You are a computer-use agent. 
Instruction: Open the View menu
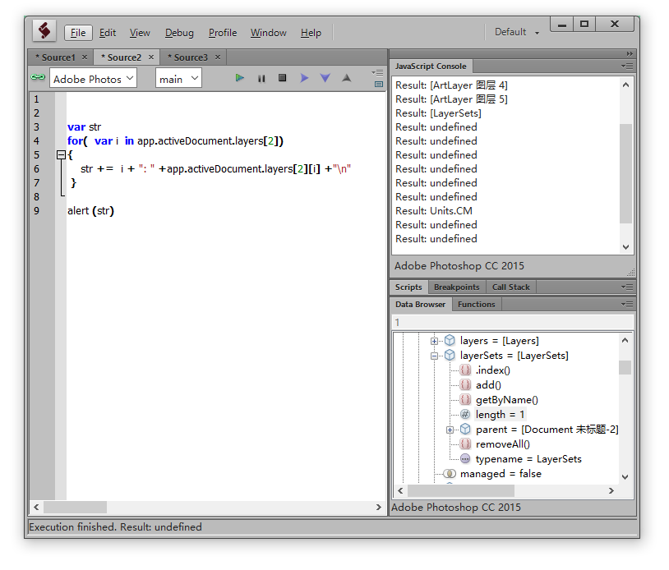point(140,33)
